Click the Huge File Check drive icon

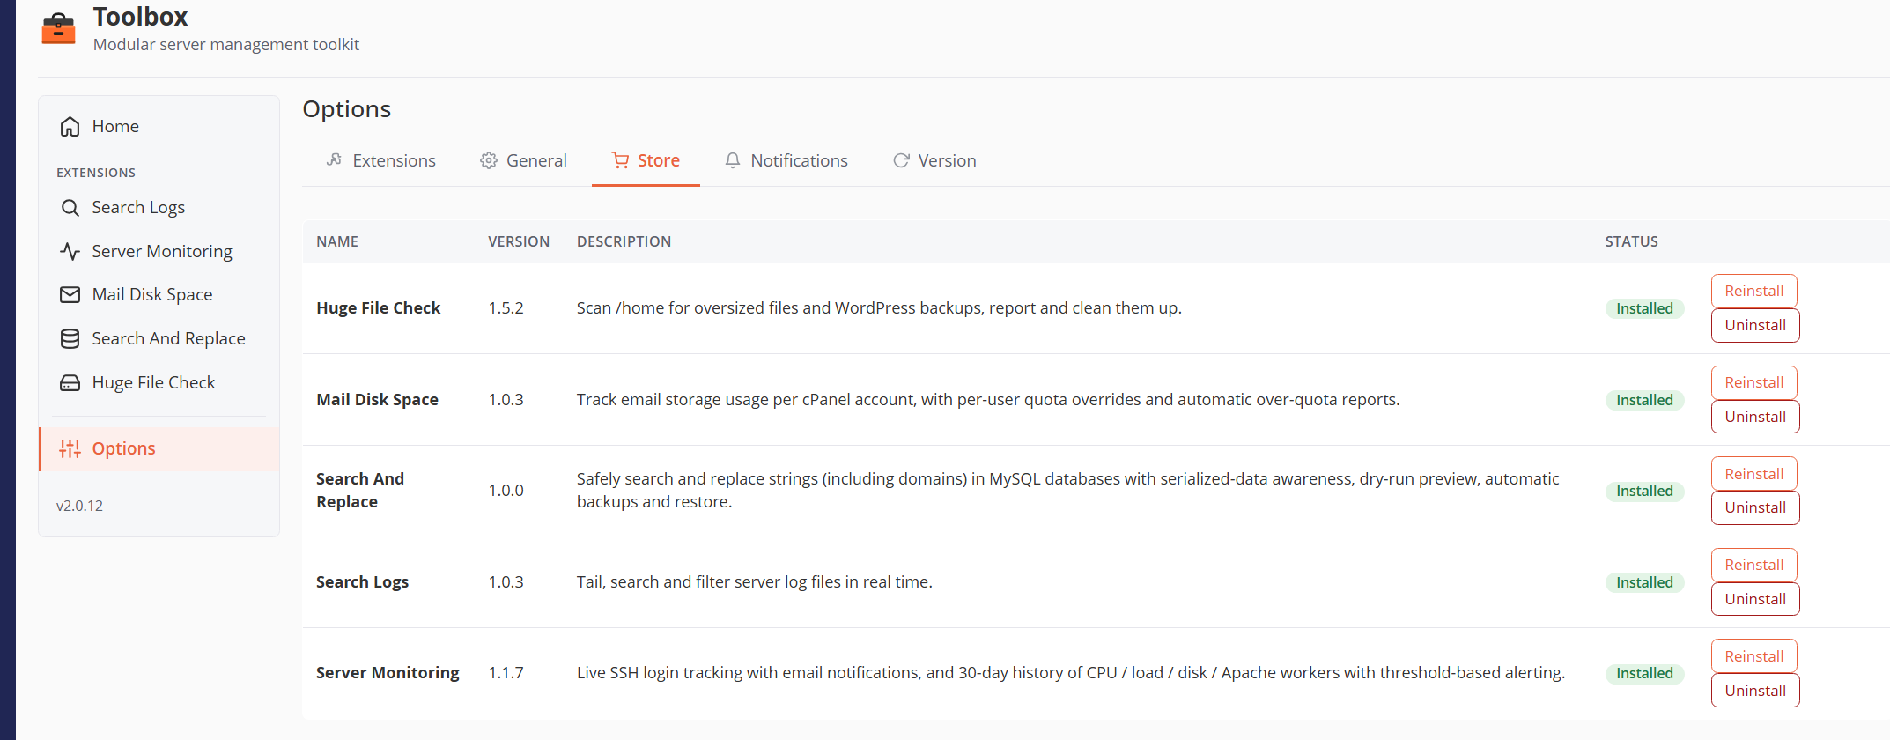coord(70,383)
